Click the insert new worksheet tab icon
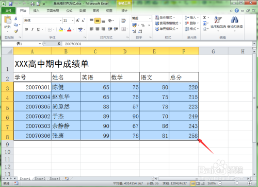Viewport: 258px width, 187px height. [67, 179]
